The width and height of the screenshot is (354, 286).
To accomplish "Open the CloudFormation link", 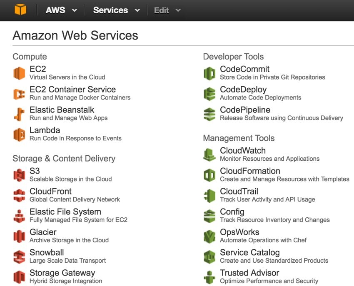I will (250, 171).
